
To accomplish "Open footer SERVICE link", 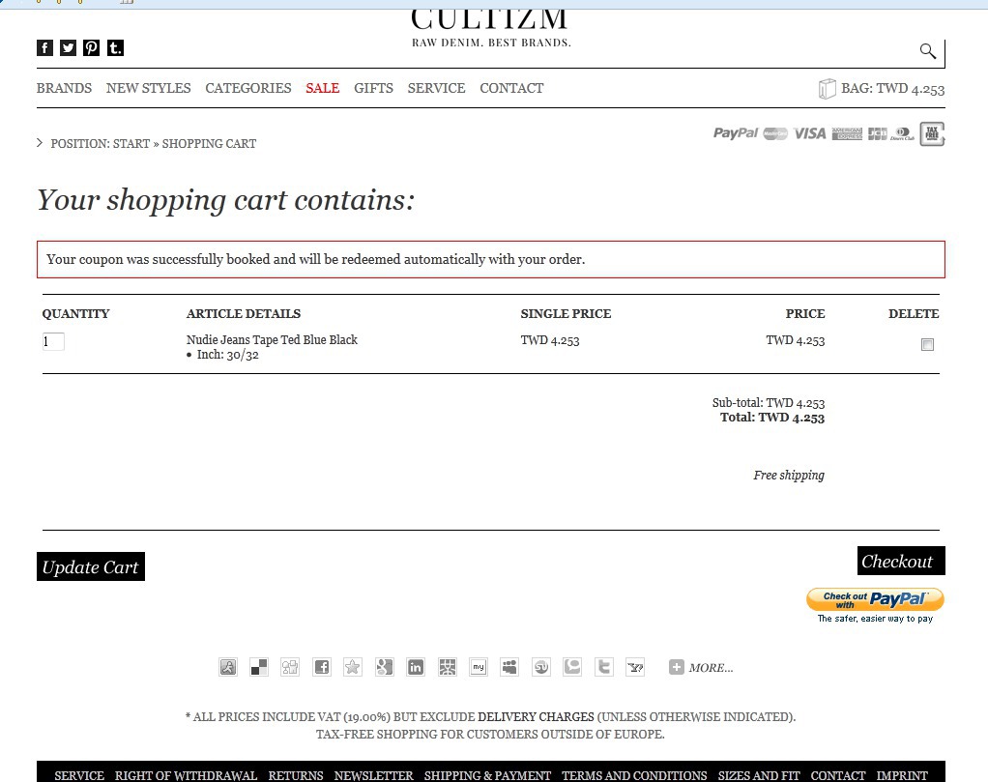I will (x=79, y=775).
